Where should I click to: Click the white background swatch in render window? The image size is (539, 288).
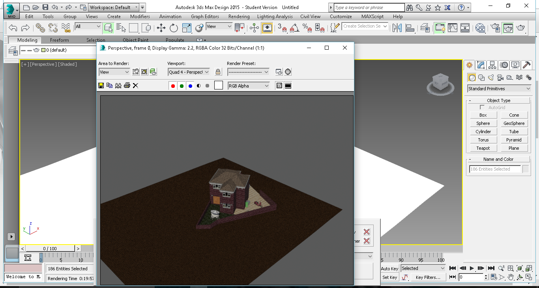point(219,85)
